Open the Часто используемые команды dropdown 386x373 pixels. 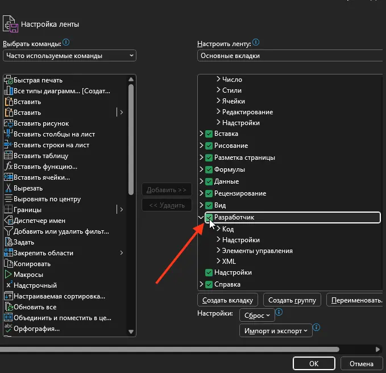point(69,56)
